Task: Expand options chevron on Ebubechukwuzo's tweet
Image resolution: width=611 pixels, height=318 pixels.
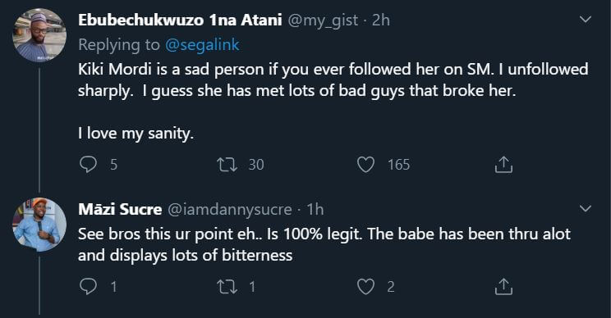Action: click(586, 19)
